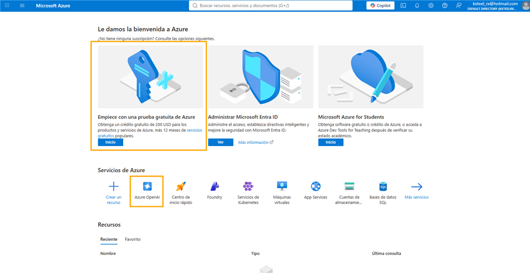Click the shield illustration for Entra ID
The height and width of the screenshot is (273, 530).
[x=261, y=77]
